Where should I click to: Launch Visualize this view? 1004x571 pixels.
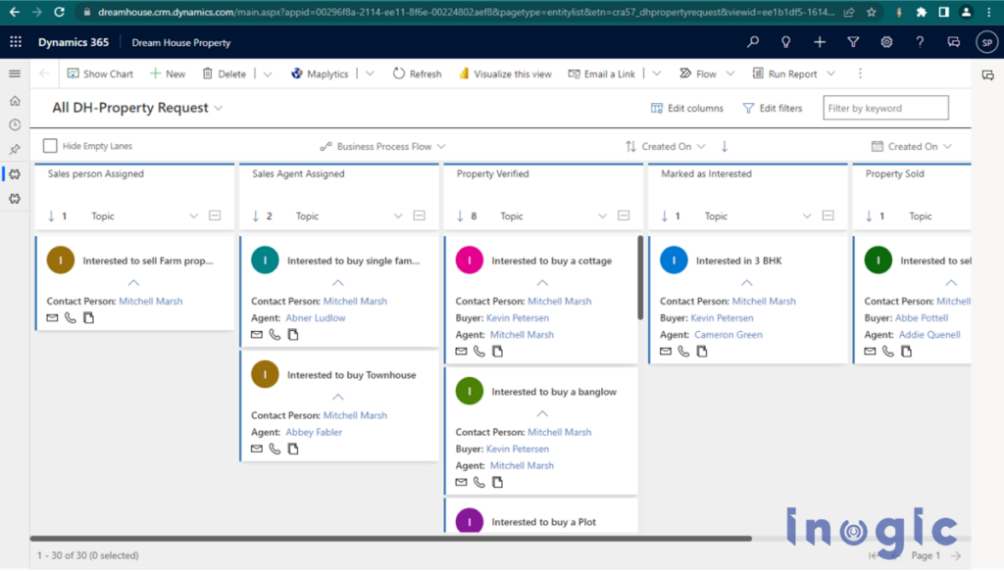pos(505,72)
